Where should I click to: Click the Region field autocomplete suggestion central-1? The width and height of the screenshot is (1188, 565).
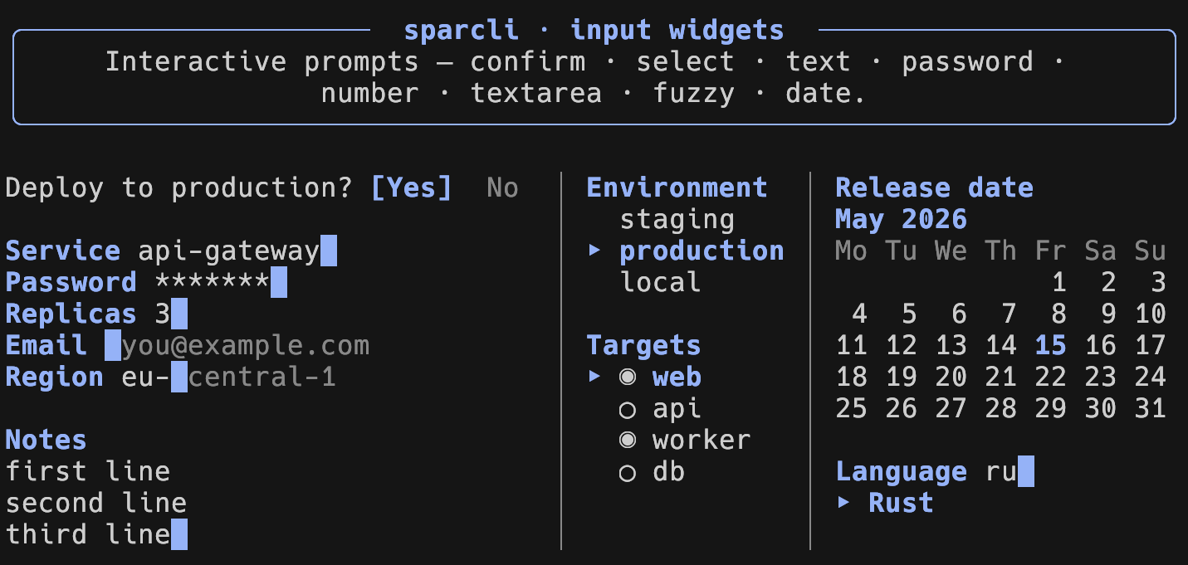[262, 377]
